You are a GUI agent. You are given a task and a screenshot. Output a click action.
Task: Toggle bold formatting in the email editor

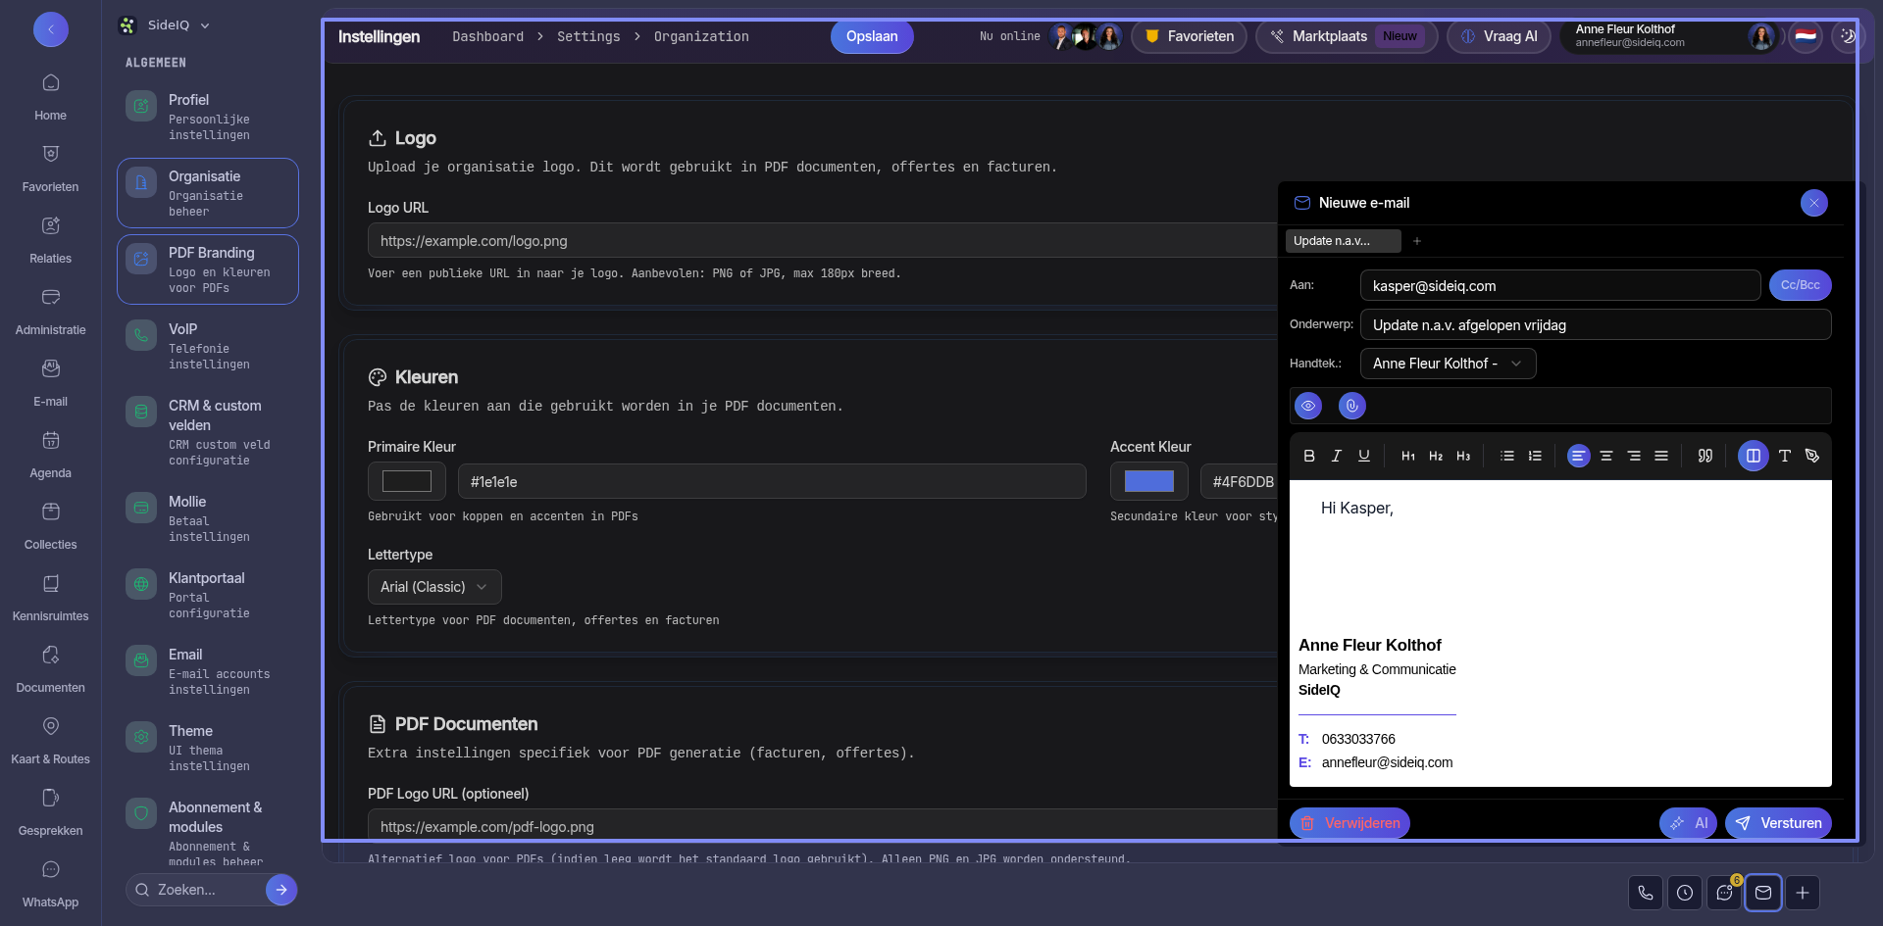point(1308,456)
